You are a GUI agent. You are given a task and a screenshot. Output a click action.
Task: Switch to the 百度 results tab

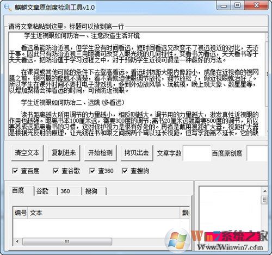(18, 190)
